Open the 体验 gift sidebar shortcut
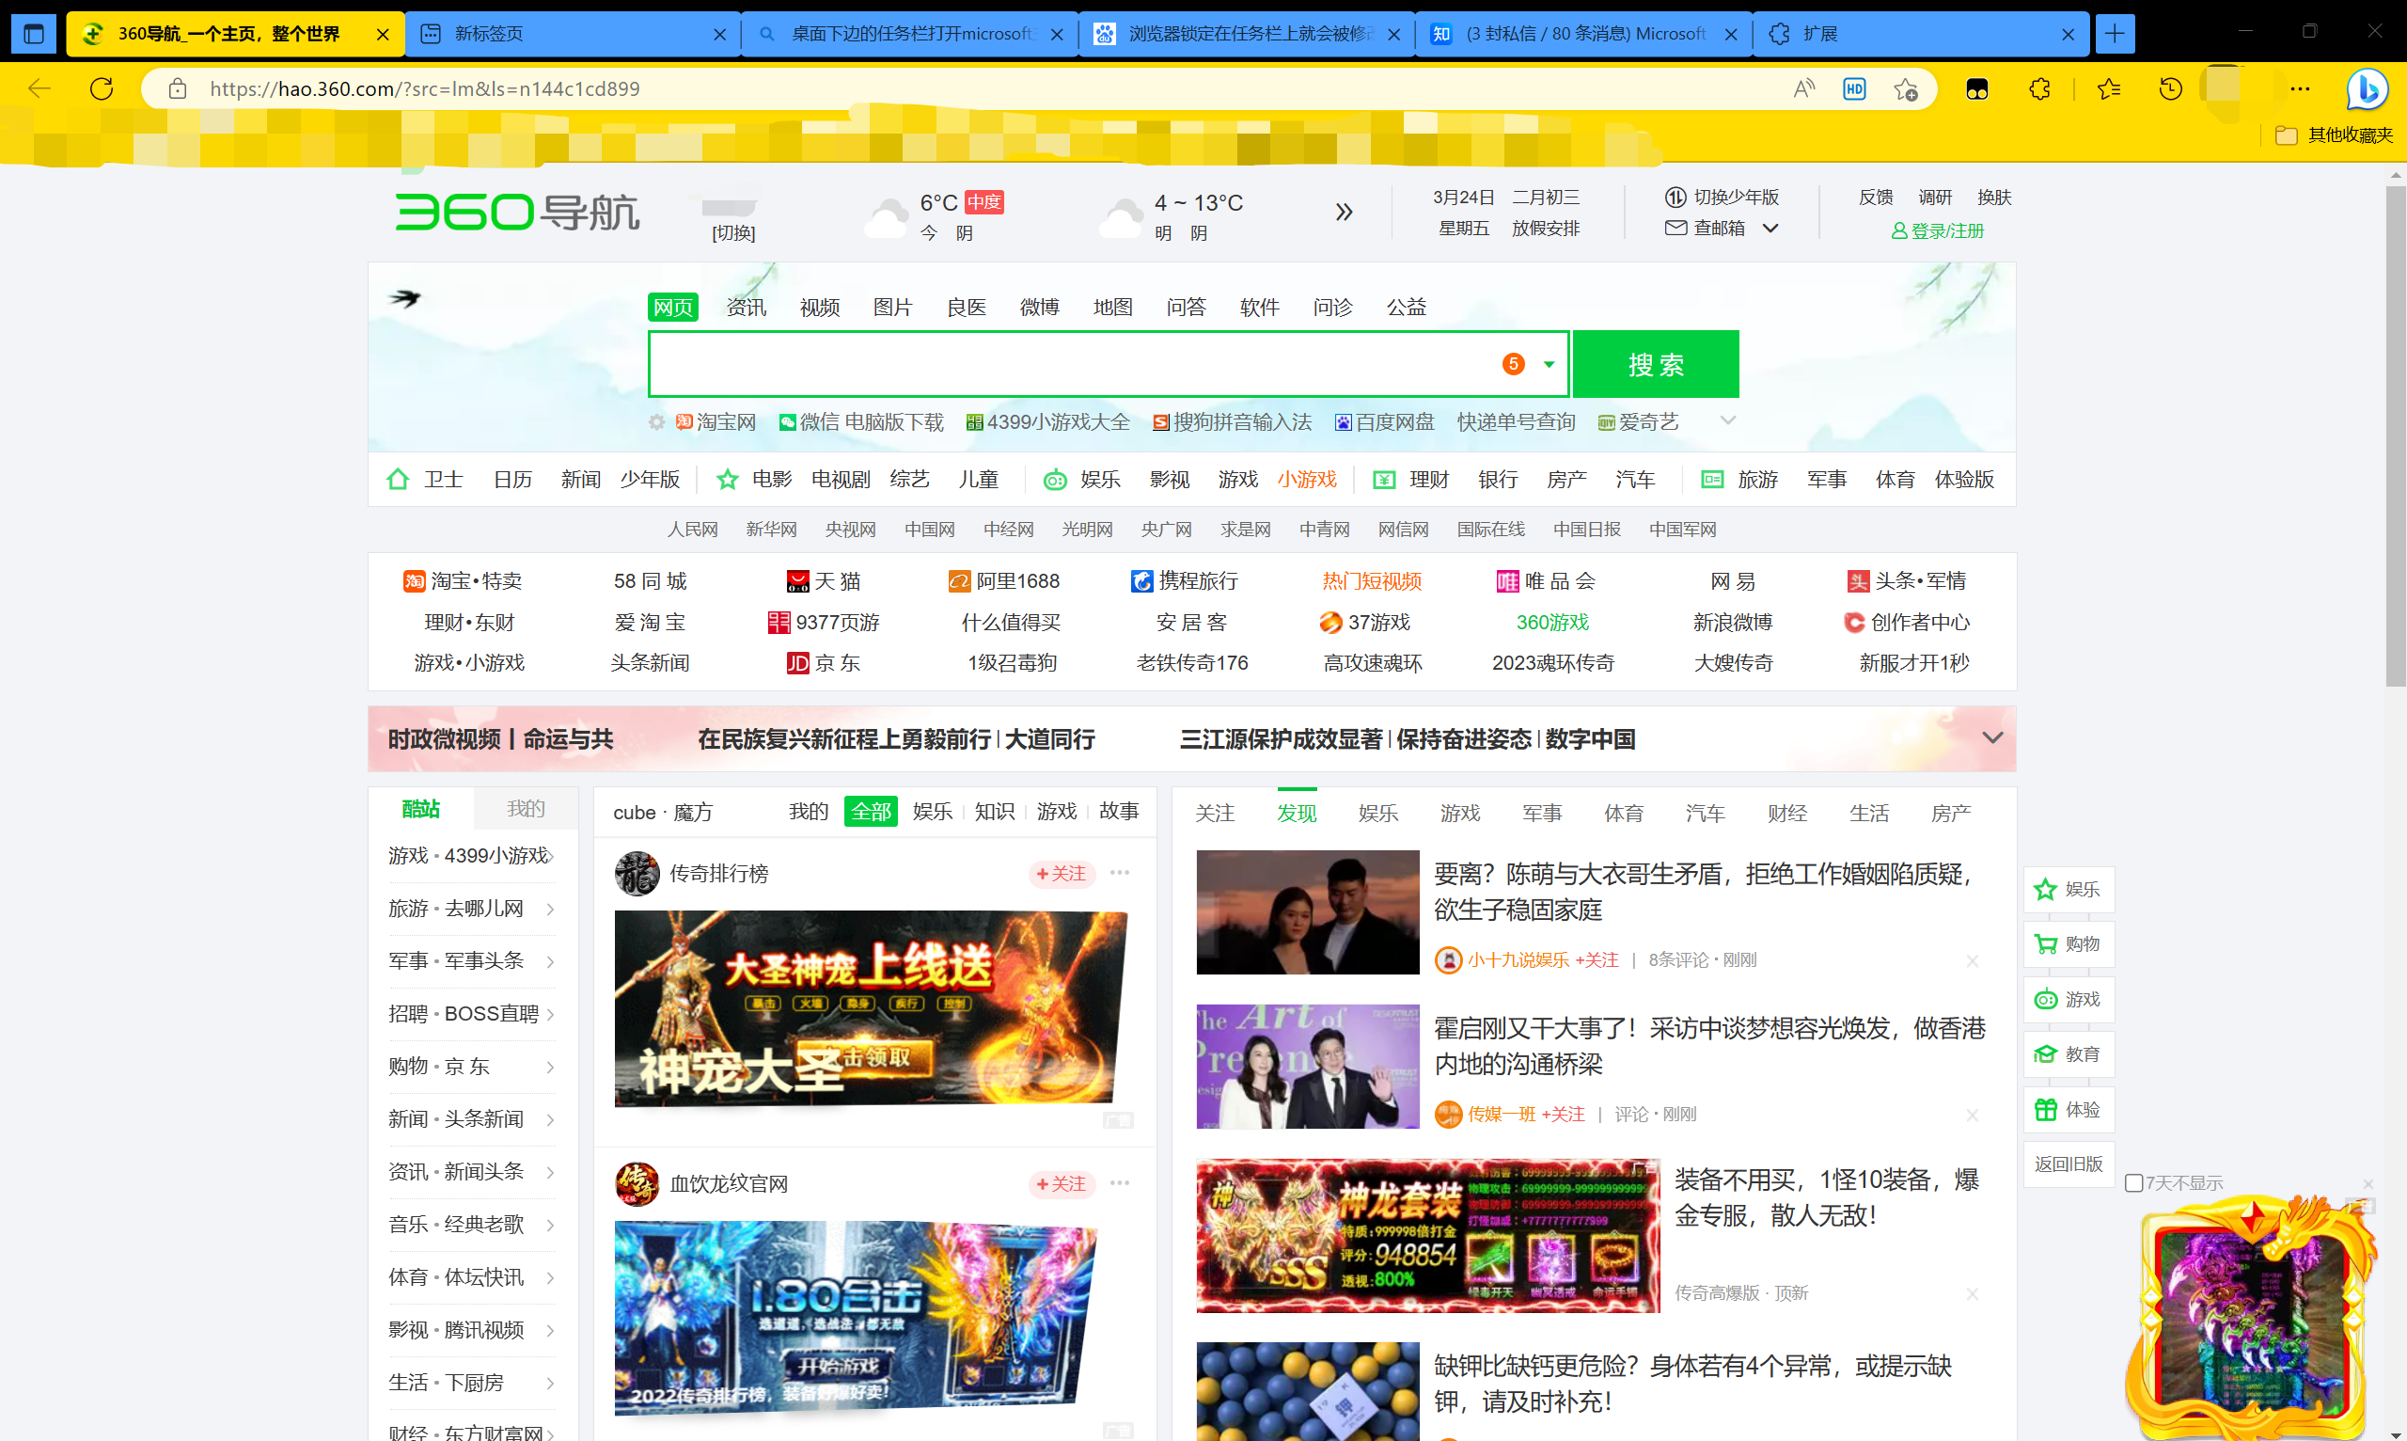This screenshot has width=2407, height=1441. coord(2069,1109)
